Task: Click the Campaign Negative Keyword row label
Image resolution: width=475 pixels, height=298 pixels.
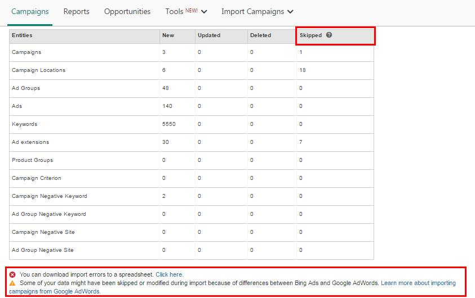Action: [50, 196]
